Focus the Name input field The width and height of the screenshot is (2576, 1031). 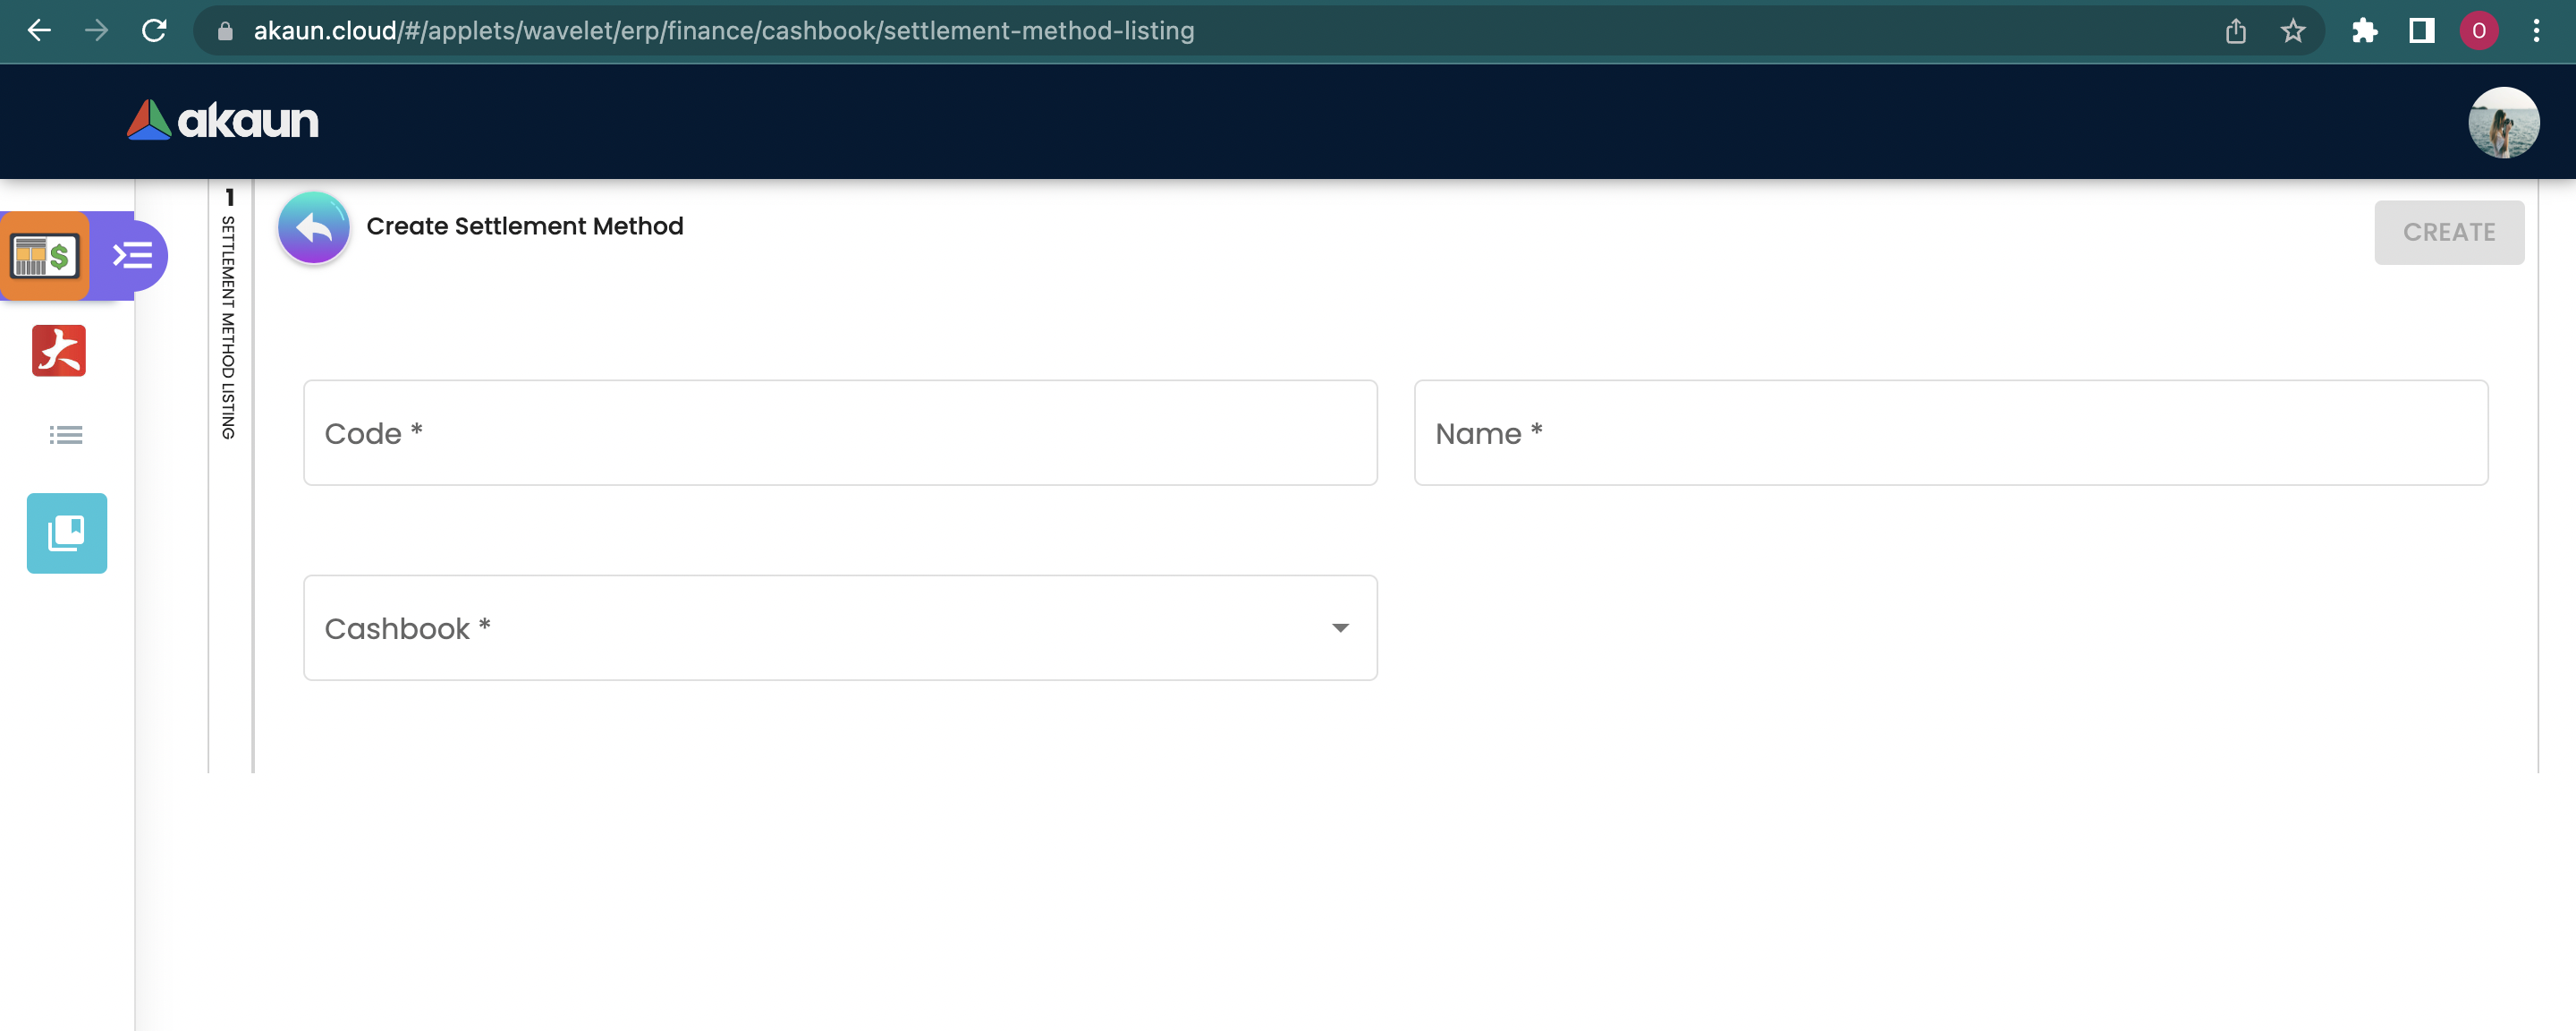coord(1950,432)
